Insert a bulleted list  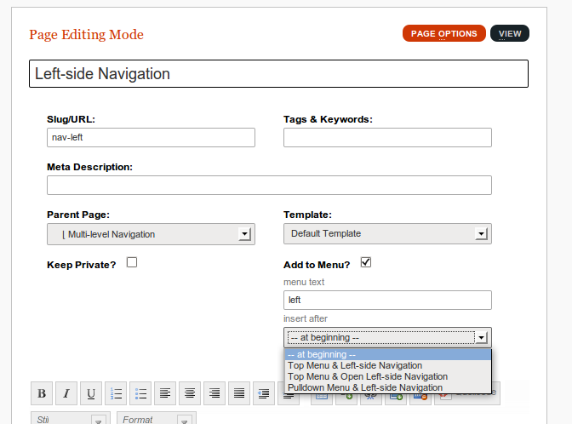[141, 393]
